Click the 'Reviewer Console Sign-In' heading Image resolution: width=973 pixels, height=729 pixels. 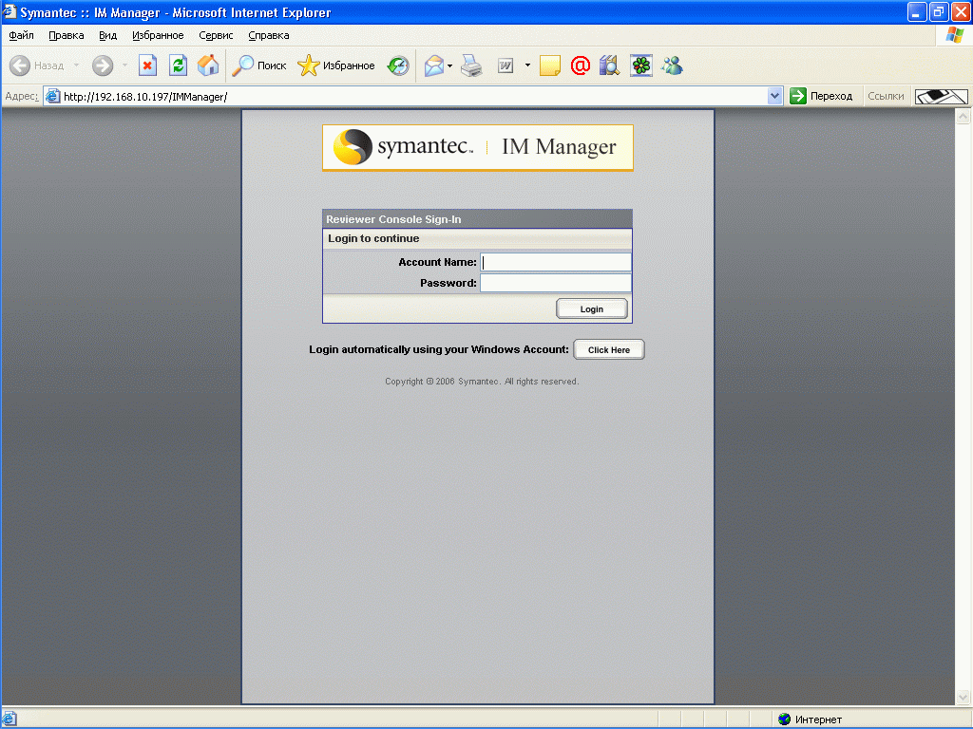tap(393, 219)
